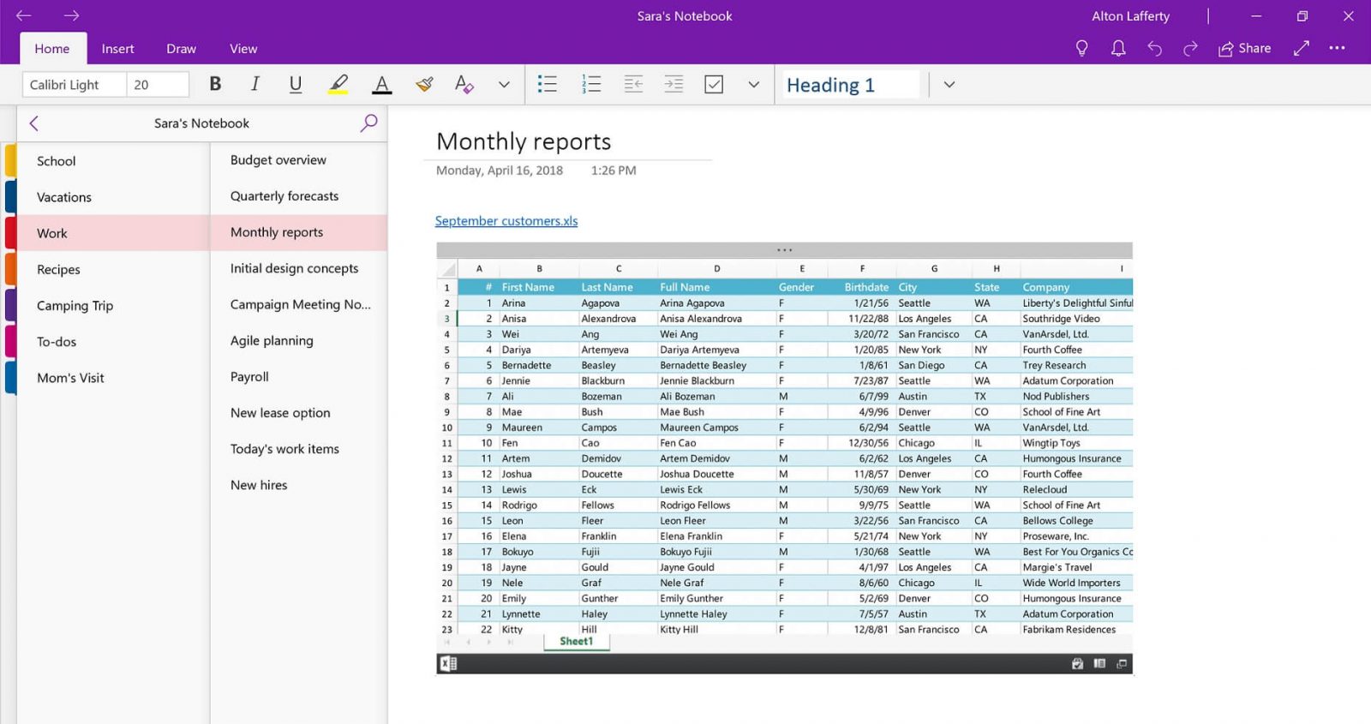Collapse navigation with the back chevron
The width and height of the screenshot is (1371, 724).
pyautogui.click(x=33, y=123)
